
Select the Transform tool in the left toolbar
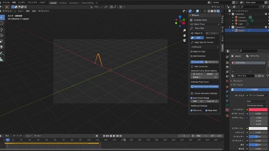(2, 47)
